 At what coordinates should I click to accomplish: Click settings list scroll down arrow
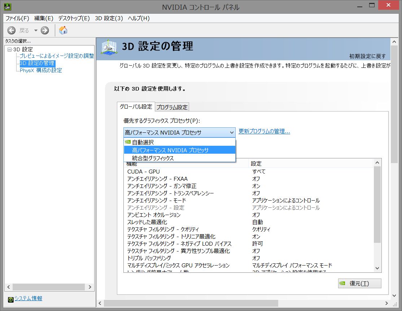tap(377, 268)
